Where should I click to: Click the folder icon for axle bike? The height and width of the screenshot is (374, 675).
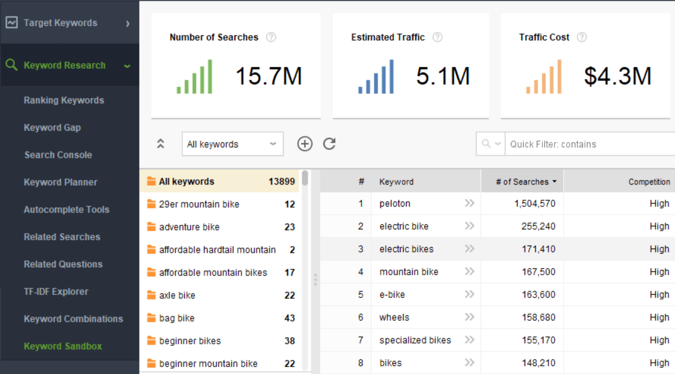click(151, 295)
